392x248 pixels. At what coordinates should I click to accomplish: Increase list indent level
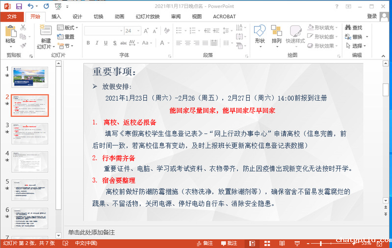[x=216, y=31]
